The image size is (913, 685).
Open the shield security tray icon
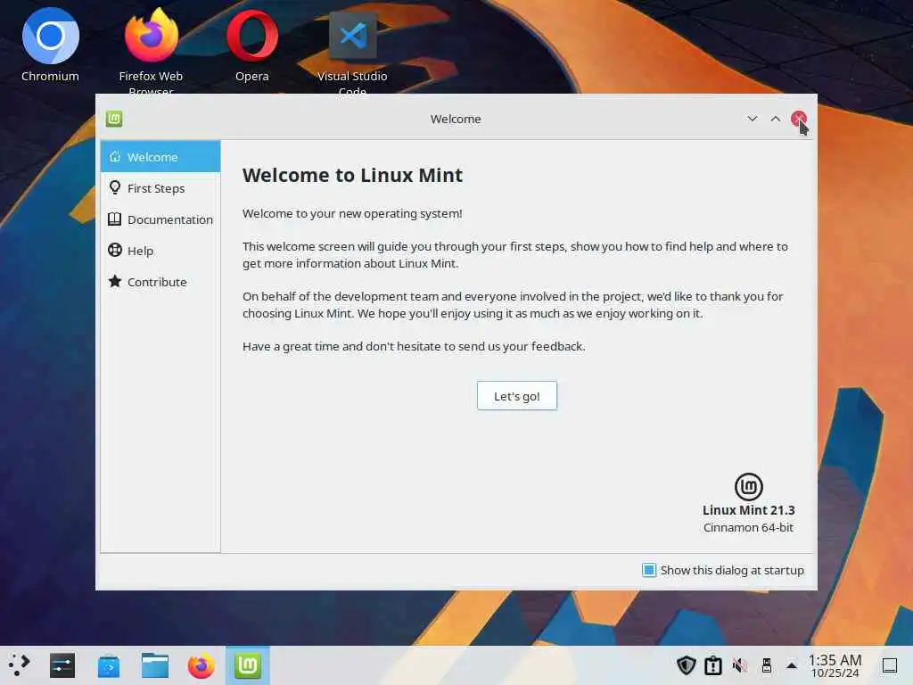click(686, 665)
